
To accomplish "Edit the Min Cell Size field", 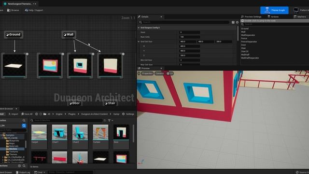I will 190,60.
